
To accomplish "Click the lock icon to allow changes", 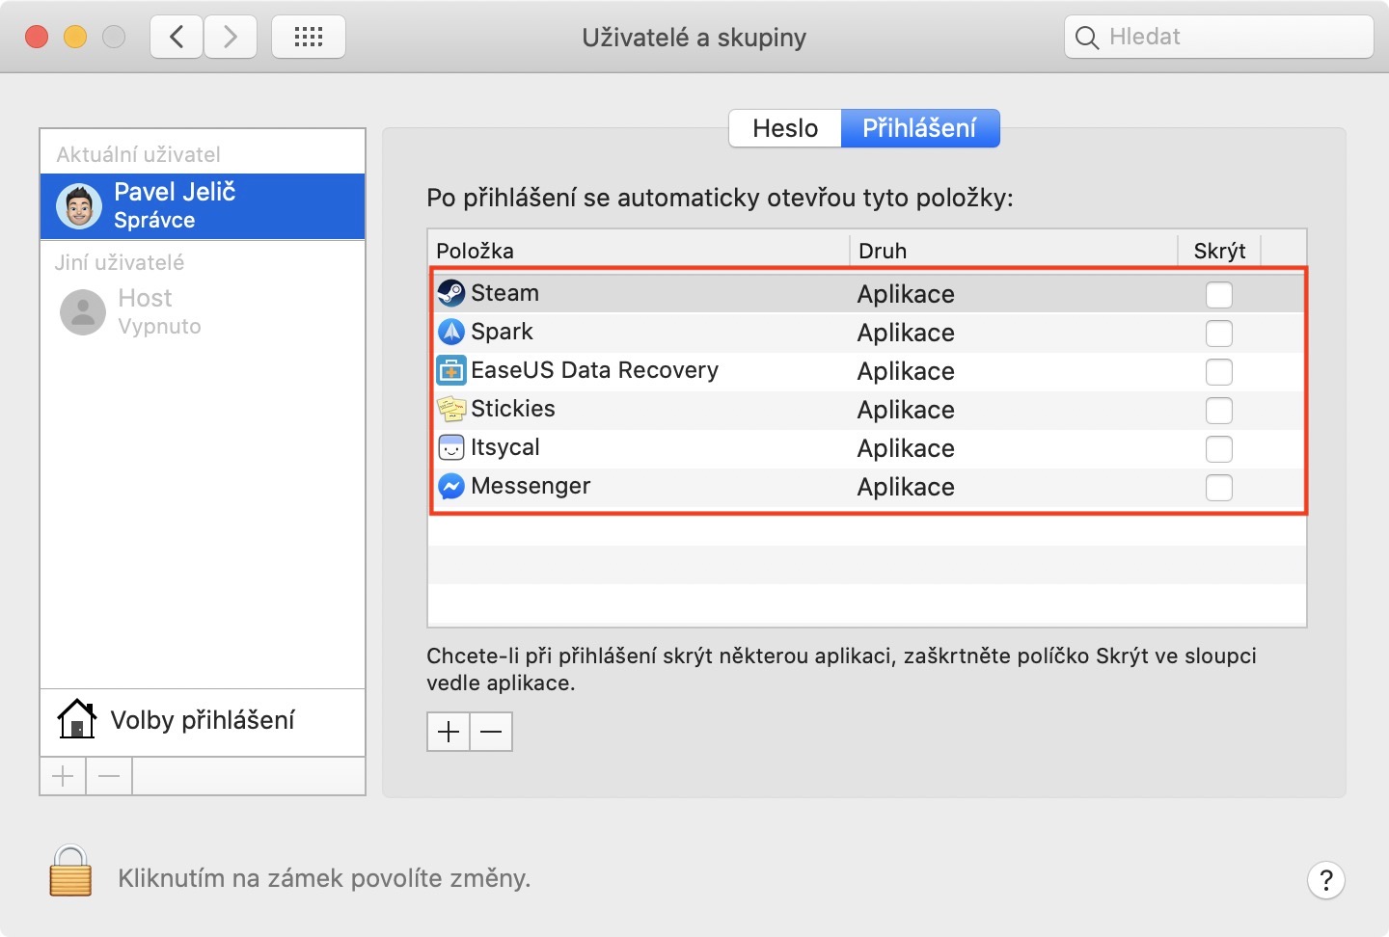I will (70, 871).
